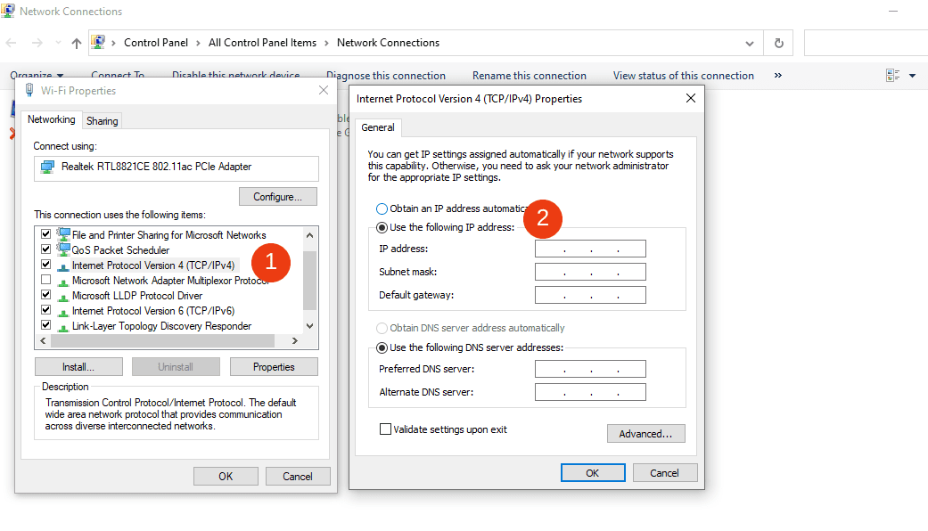The width and height of the screenshot is (928, 531).
Task: Open Advanced TCP/IP settings
Action: pyautogui.click(x=645, y=433)
